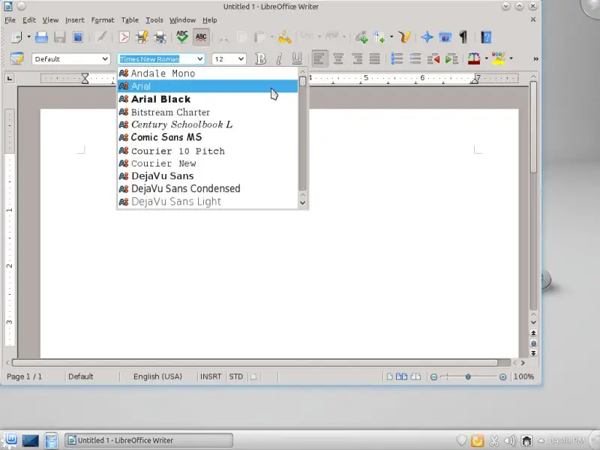Click the Insert Table grid icon
The height and width of the screenshot is (450, 600).
click(379, 37)
